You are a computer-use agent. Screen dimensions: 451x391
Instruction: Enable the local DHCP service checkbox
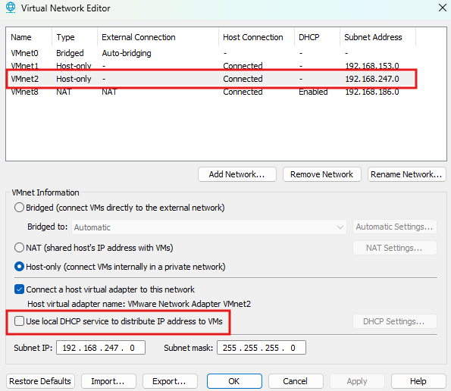coord(19,321)
